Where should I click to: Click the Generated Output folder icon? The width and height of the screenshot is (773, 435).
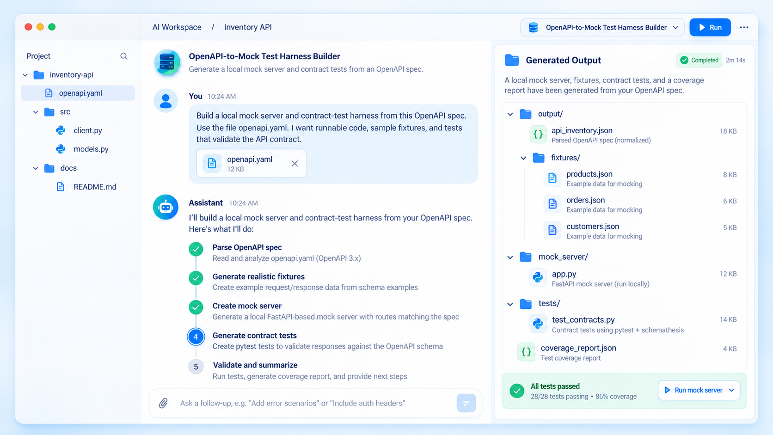point(512,60)
